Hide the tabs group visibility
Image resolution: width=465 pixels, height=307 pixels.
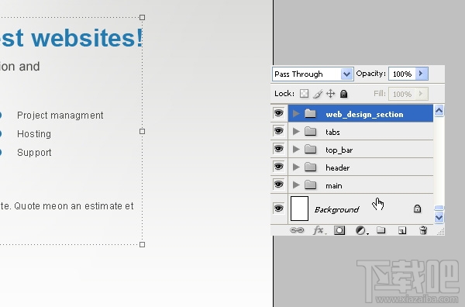tap(278, 131)
